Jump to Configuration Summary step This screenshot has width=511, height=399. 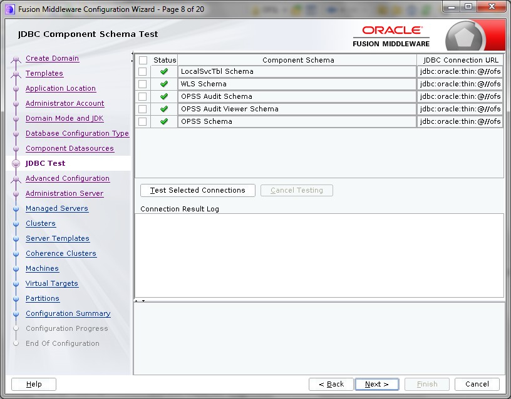coord(68,313)
